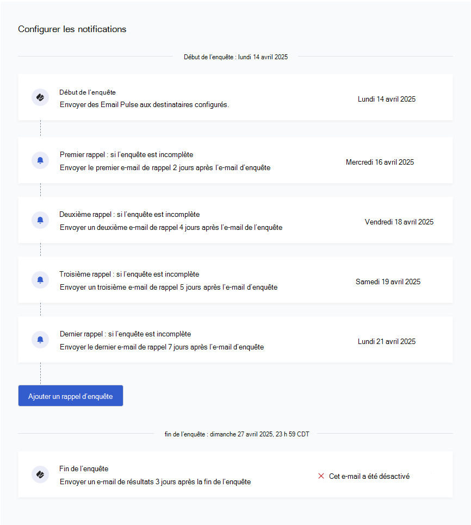Click the bell icon beside Dernier rappel

[x=40, y=340]
